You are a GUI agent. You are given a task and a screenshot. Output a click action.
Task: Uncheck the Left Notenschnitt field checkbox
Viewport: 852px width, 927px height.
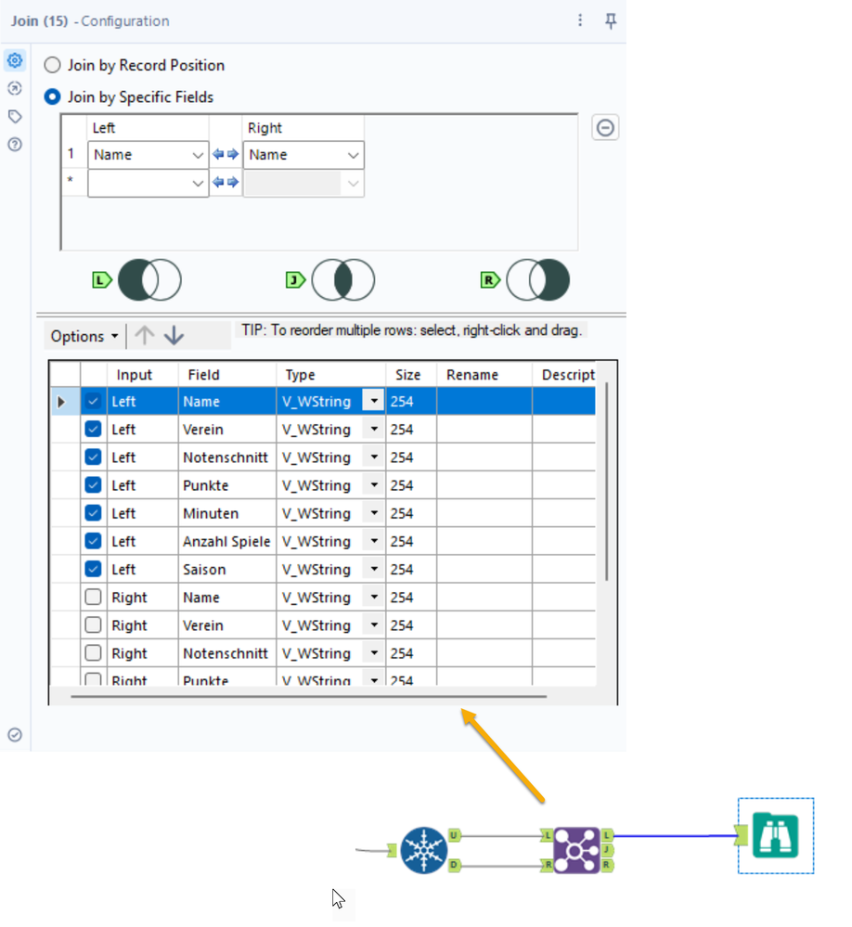click(93, 457)
